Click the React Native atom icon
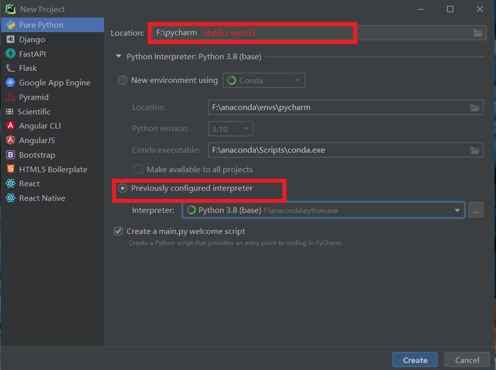The image size is (496, 370). point(11,198)
